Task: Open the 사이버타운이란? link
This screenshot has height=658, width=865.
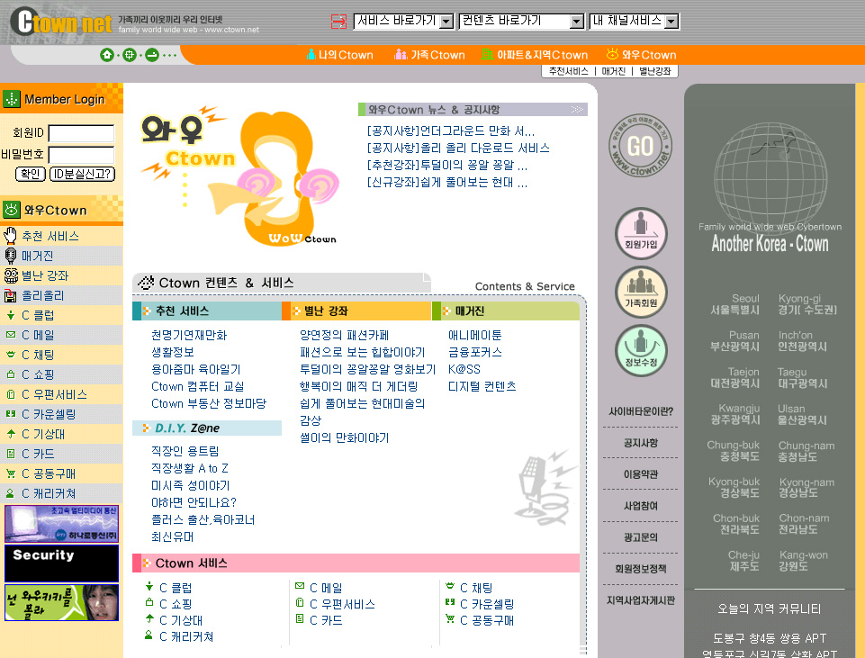Action: pos(641,411)
